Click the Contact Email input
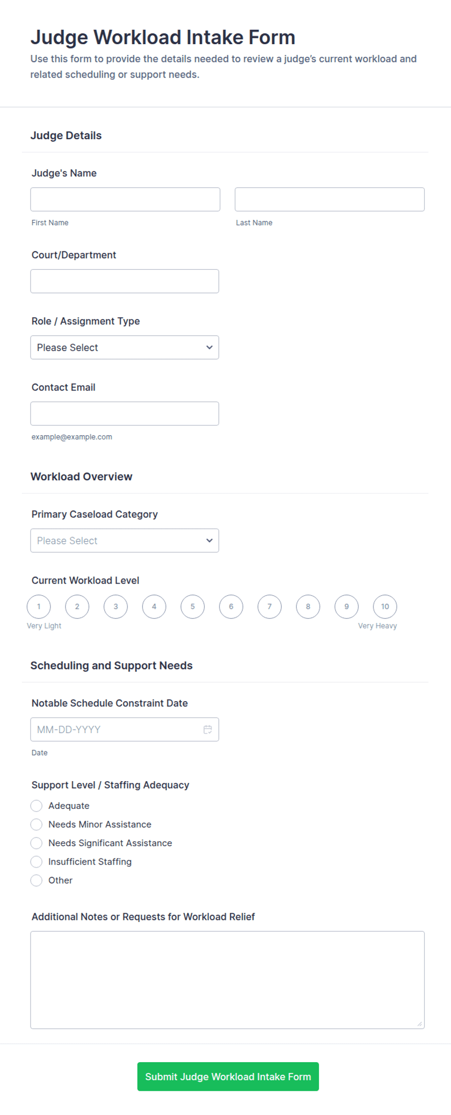 pyautogui.click(x=125, y=413)
